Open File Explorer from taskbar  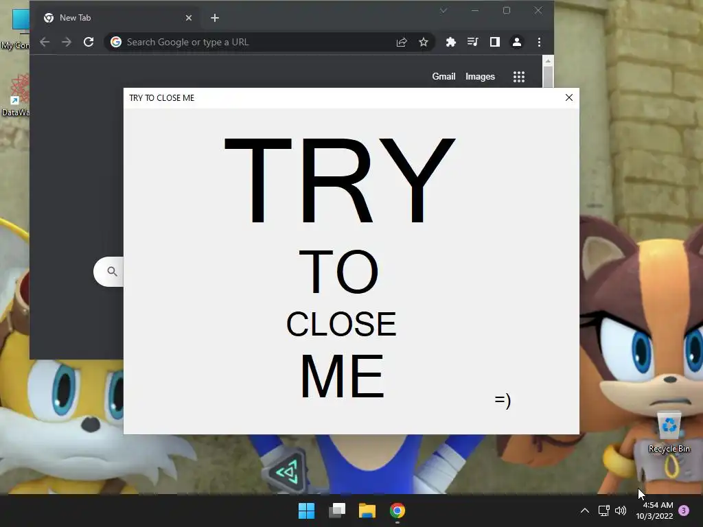[367, 511]
